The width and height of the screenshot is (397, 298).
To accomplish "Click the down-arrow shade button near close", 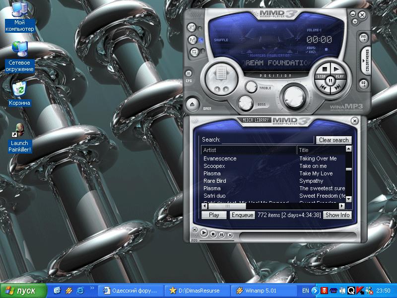I will pos(354,22).
